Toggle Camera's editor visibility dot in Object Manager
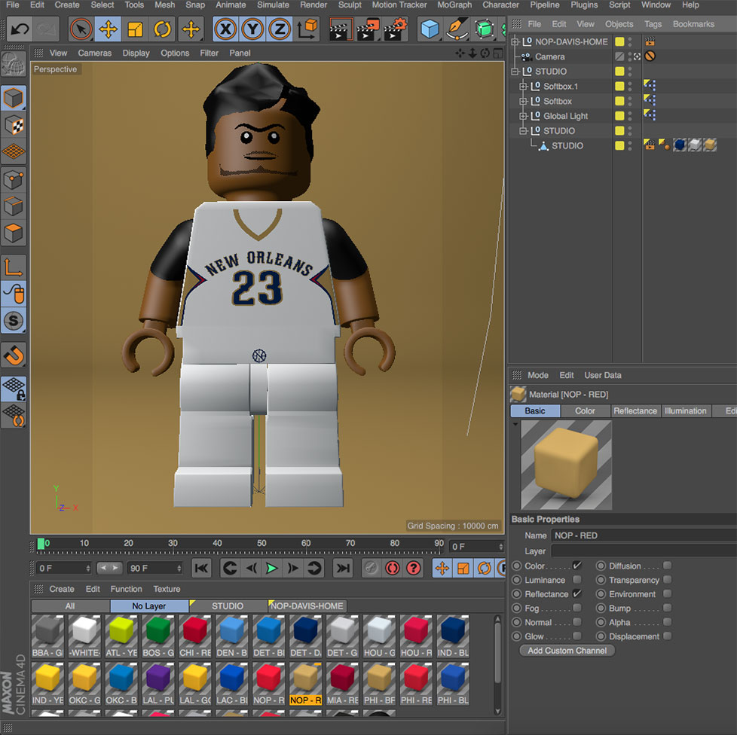 coord(629,53)
